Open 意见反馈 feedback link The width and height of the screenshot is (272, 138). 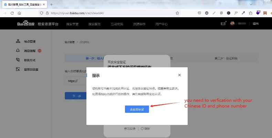[x=129, y=128]
